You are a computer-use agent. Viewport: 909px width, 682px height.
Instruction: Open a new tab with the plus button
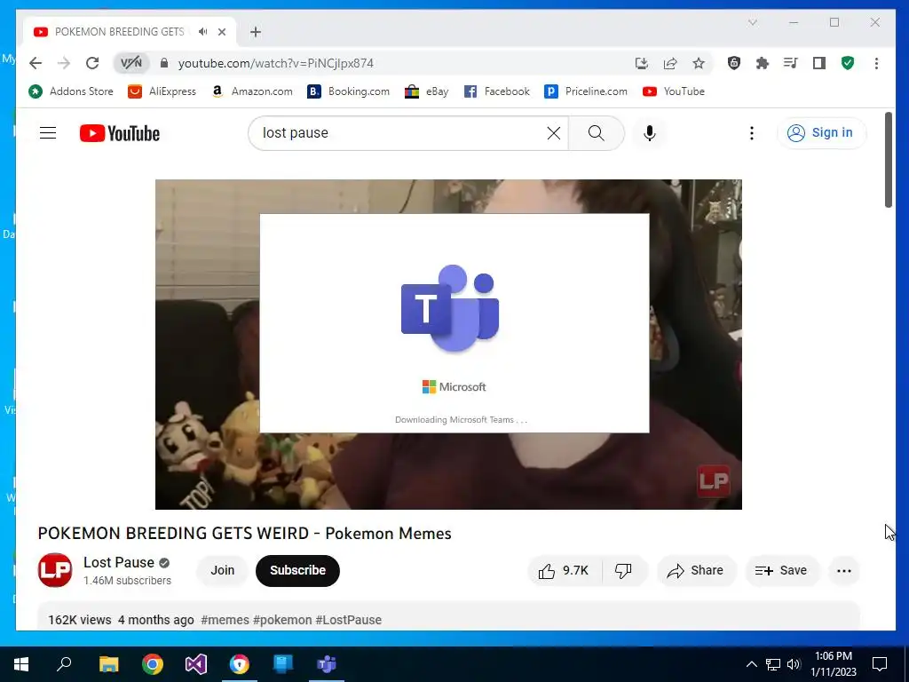click(256, 32)
